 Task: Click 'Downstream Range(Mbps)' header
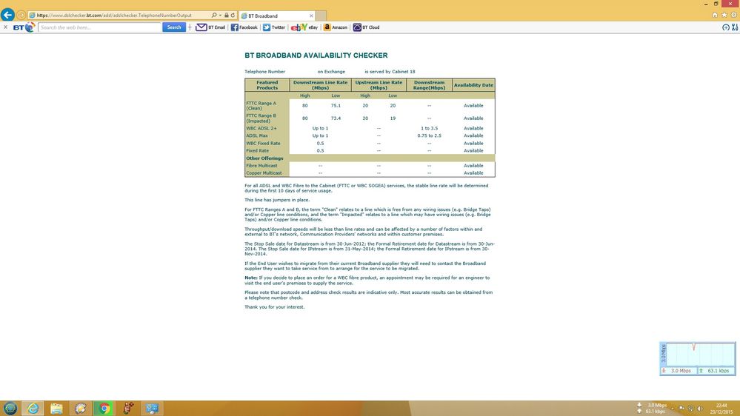[429, 85]
